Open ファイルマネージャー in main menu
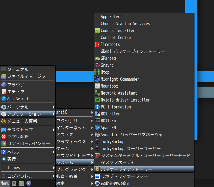This screenshot has height=187, width=214. (28, 76)
